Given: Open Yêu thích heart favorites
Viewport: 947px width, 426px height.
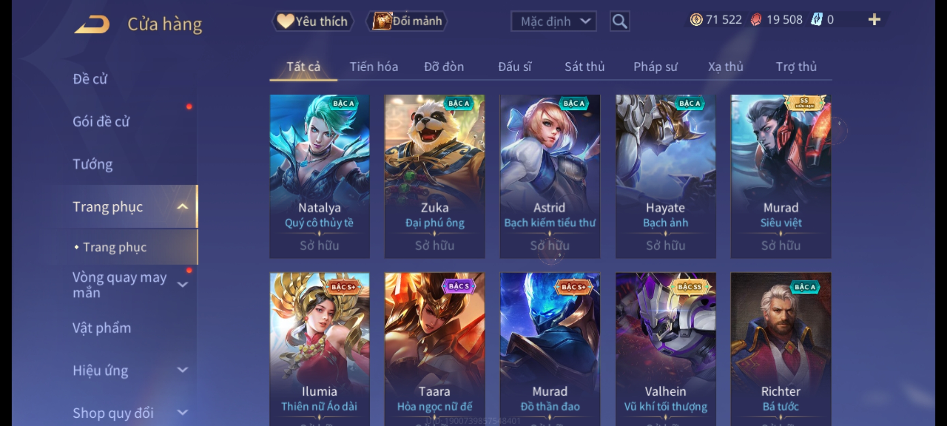Looking at the screenshot, I should (x=313, y=21).
